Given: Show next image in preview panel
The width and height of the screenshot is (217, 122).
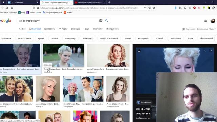Looking at the screenshot, I should tap(211, 51).
